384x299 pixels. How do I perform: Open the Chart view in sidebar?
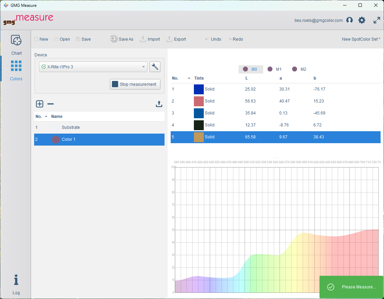pyautogui.click(x=16, y=45)
